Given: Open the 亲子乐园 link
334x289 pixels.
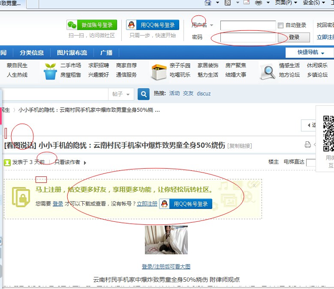Looking at the screenshot, I should [x=180, y=65].
